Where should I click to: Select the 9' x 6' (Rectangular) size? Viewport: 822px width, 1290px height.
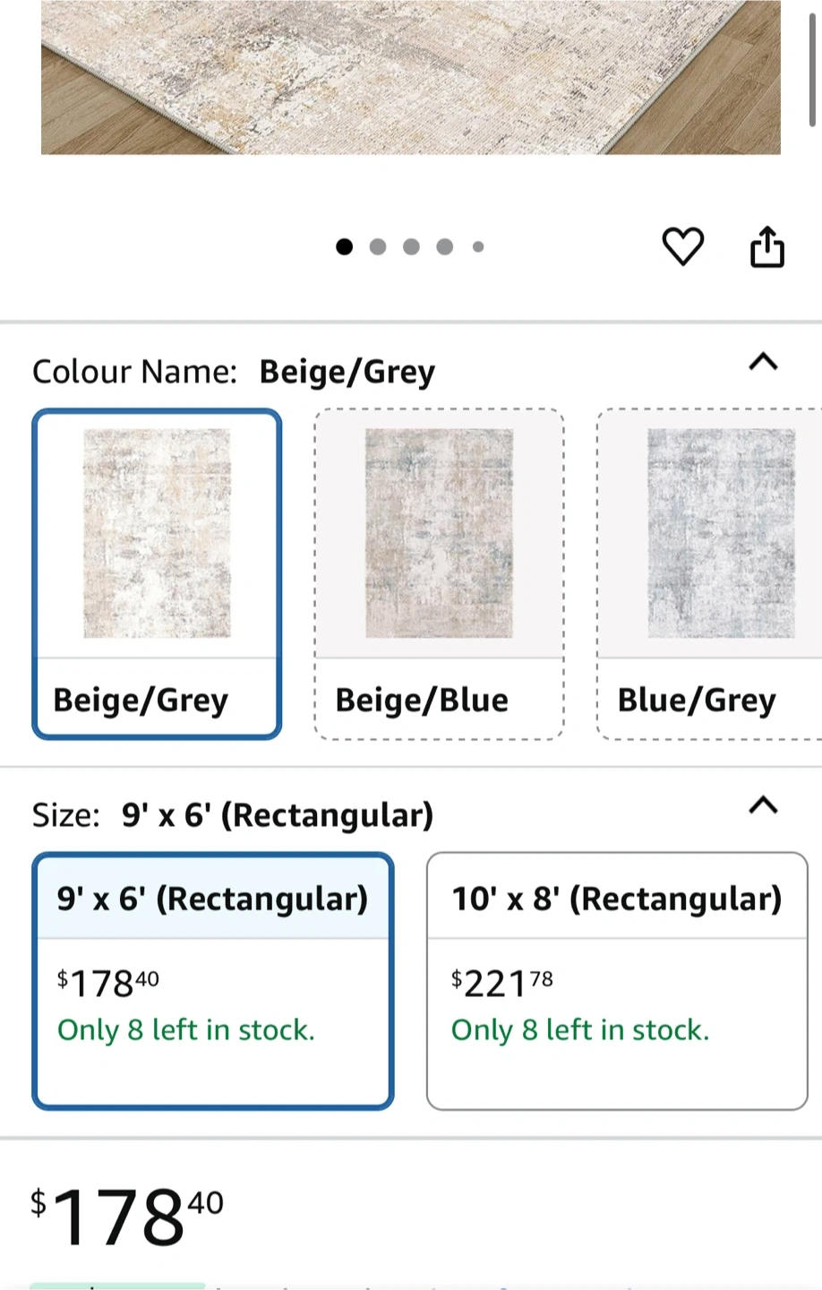(x=213, y=980)
